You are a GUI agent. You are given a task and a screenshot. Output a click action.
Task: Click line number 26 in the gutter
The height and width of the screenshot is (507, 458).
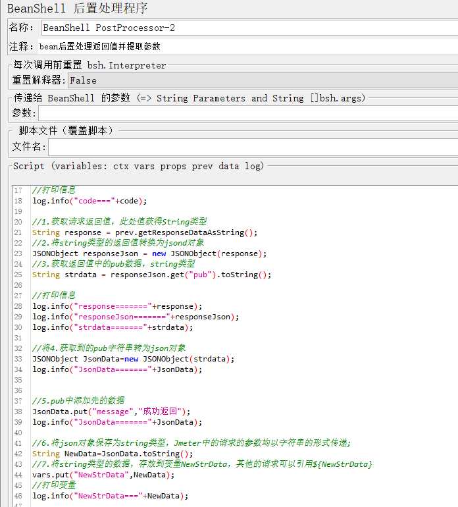18,285
